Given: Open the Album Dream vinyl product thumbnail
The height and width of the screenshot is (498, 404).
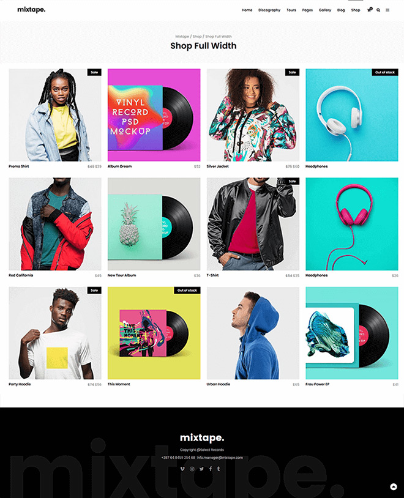Looking at the screenshot, I should 154,115.
